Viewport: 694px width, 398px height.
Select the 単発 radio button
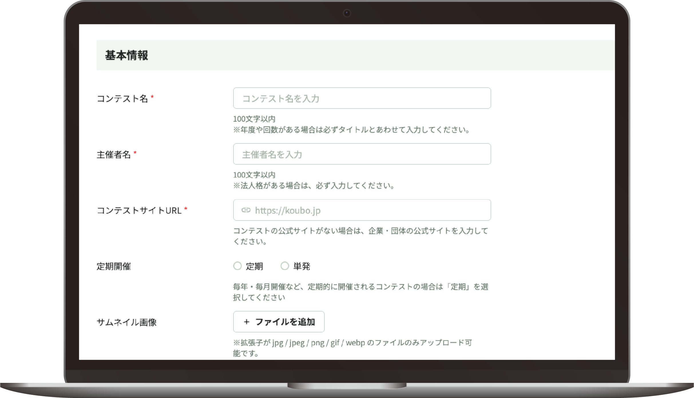click(x=285, y=266)
